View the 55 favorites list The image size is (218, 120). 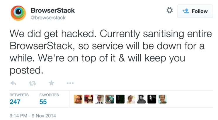(x=43, y=102)
